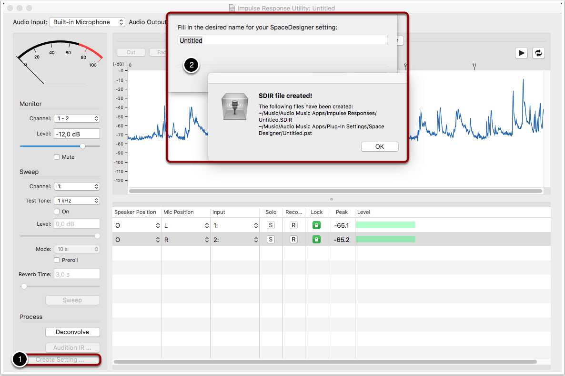Open Input dropdown showing 1:

point(235,225)
